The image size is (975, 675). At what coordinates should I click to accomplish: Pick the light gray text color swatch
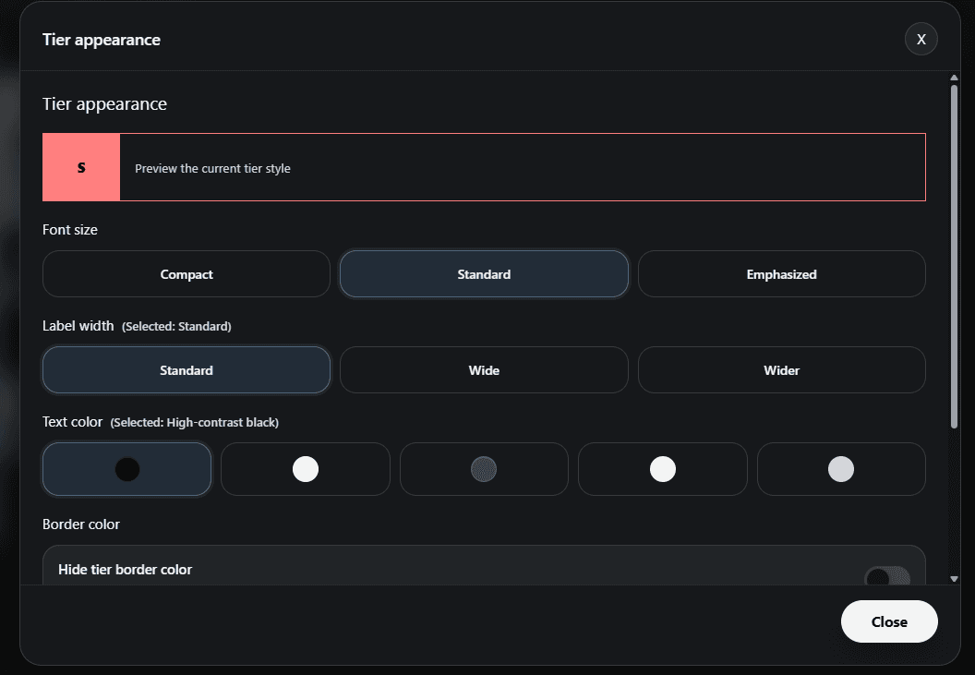tap(840, 469)
